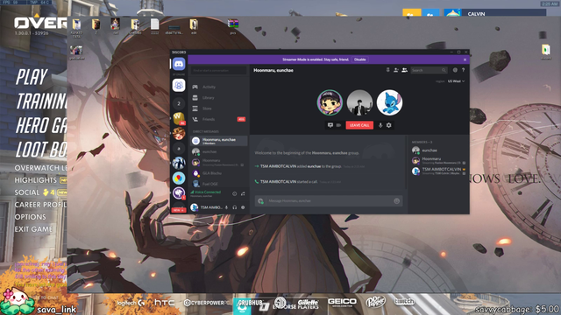
Task: Select the Hoonmaru, eunchae group DM
Action: [x=218, y=141]
